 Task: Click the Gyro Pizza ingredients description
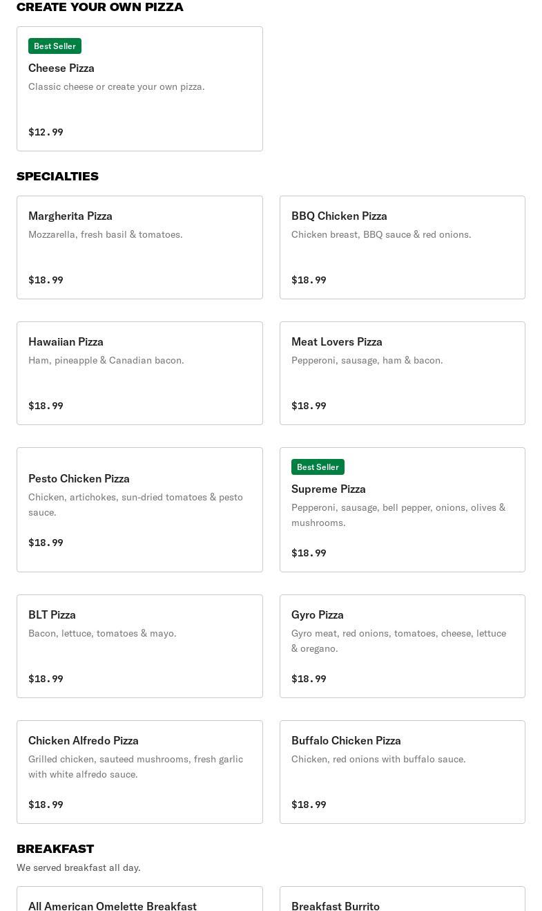click(x=398, y=641)
